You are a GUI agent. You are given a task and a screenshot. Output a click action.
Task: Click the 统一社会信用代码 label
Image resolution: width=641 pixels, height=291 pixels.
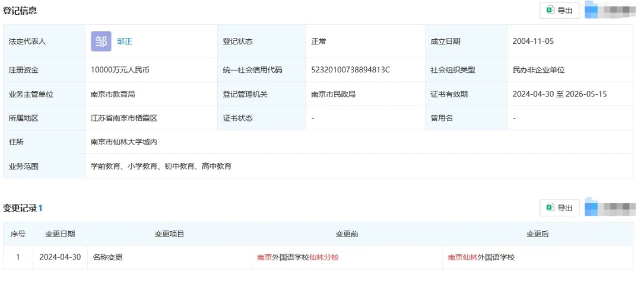[x=252, y=70]
